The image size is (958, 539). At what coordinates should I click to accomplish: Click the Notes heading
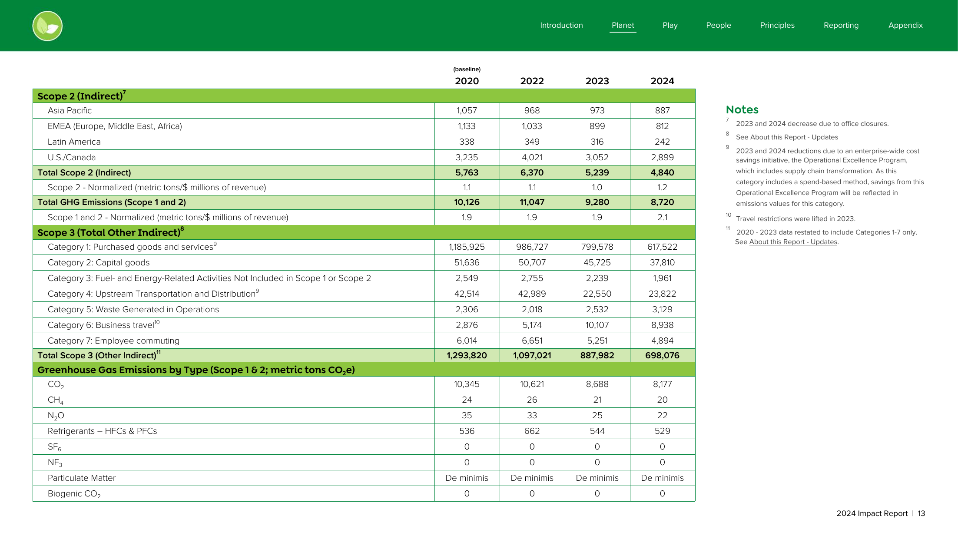tap(742, 109)
